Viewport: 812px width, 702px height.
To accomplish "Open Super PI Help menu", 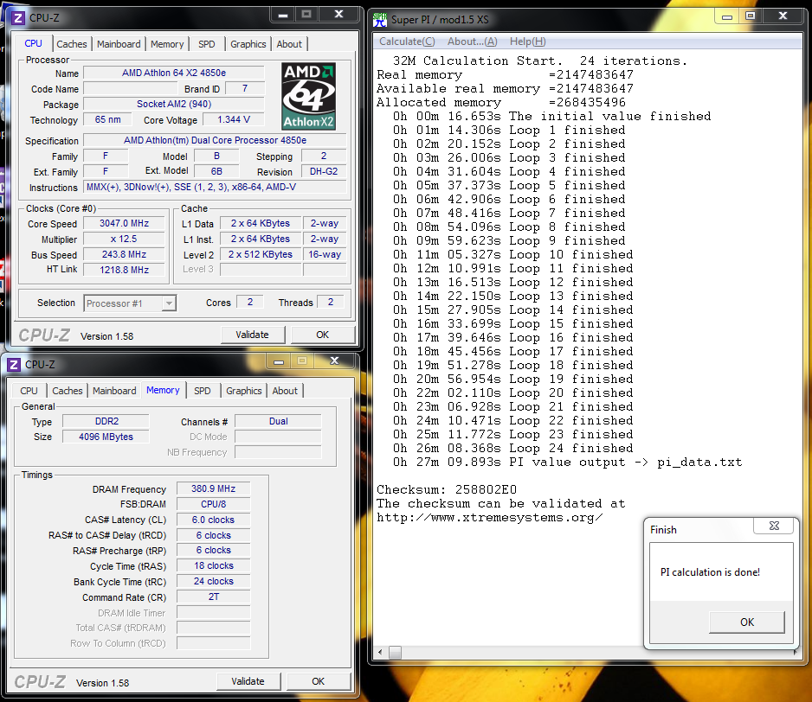I will 528,41.
